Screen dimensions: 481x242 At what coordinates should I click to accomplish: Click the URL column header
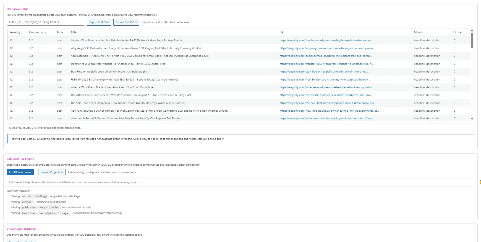point(282,32)
